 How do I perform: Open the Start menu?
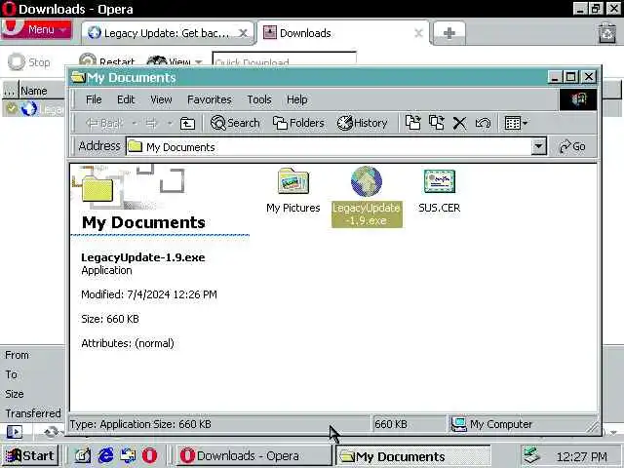(29, 455)
